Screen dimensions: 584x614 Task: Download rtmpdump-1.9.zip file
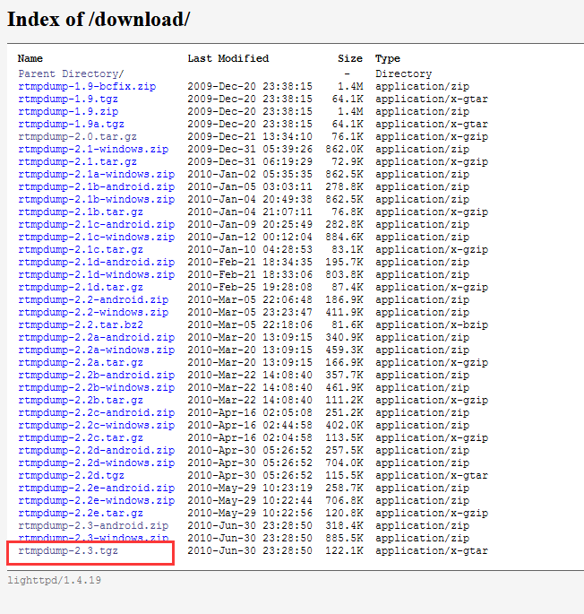(68, 111)
